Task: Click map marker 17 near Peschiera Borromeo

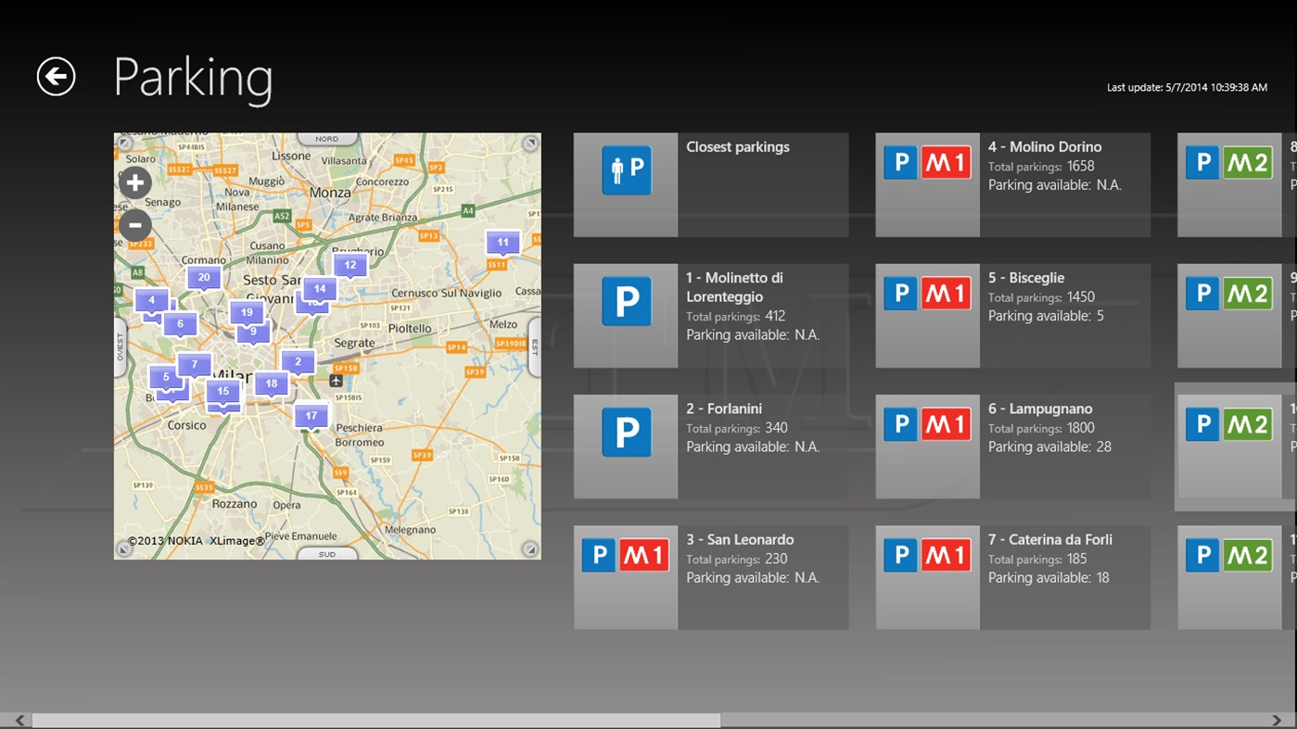Action: [311, 416]
